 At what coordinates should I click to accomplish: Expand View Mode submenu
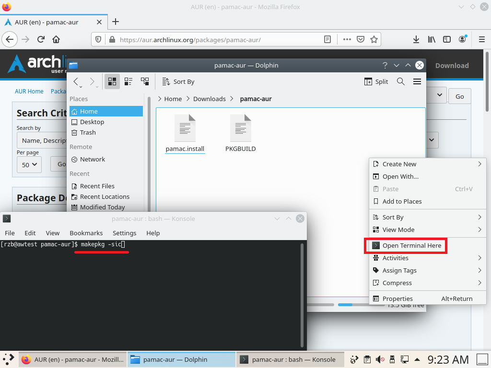tap(427, 230)
